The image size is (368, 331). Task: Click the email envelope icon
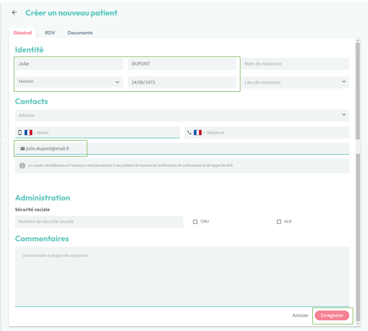(x=22, y=149)
